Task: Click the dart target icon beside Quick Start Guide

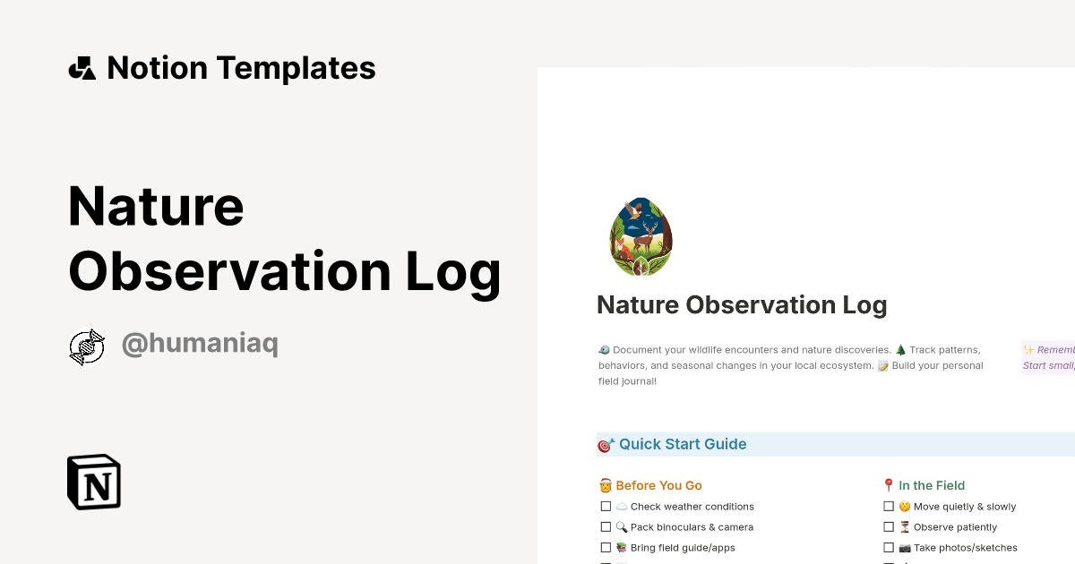Action: click(x=606, y=444)
